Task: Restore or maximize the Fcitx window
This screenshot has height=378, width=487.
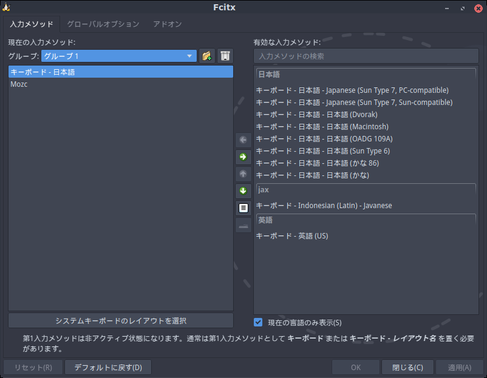Action: click(x=463, y=8)
